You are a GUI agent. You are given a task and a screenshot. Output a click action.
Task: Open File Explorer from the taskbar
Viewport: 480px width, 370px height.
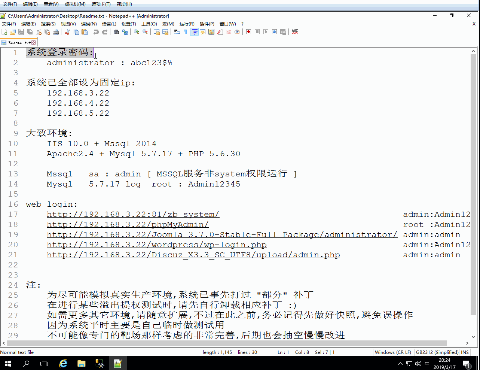[x=81, y=363]
